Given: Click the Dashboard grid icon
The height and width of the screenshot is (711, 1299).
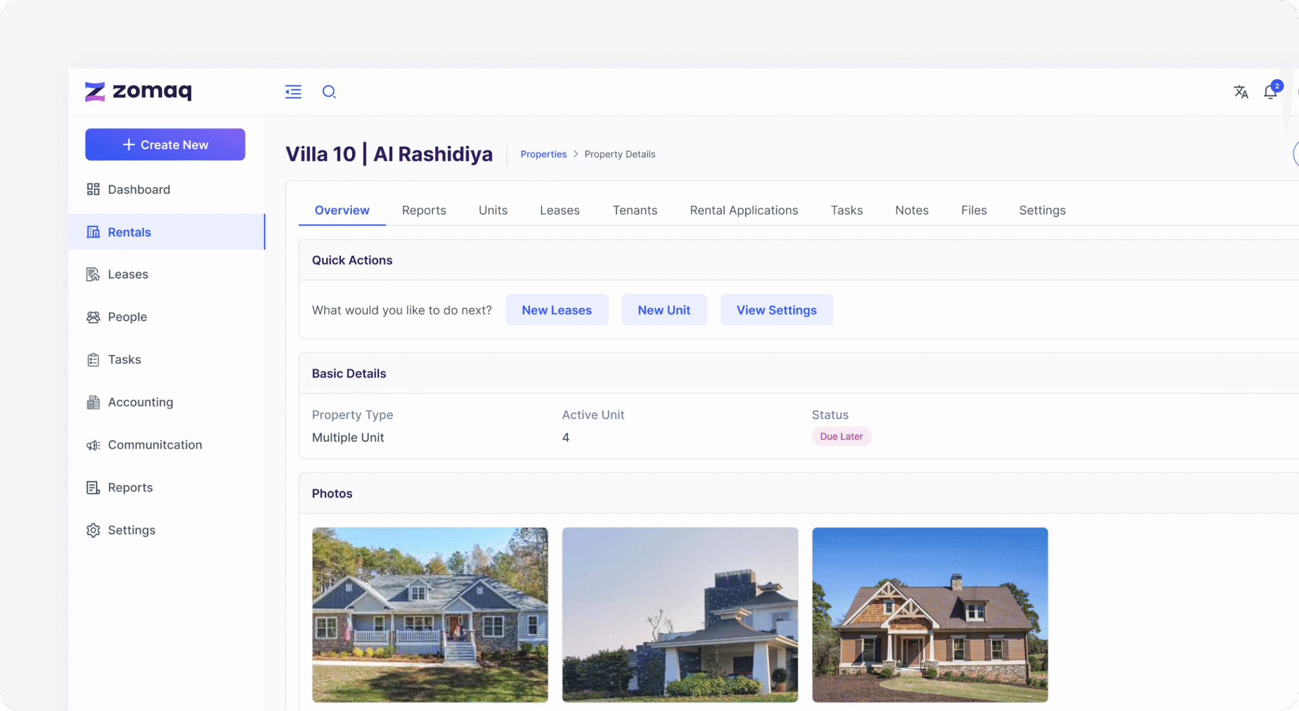Looking at the screenshot, I should pos(93,189).
